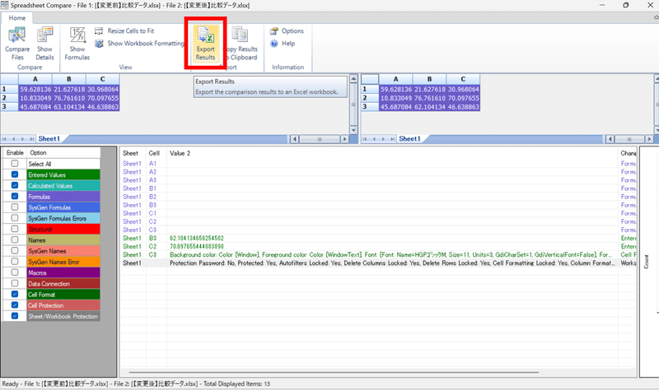
Task: Click Resize Cells to Fit
Action: [124, 30]
